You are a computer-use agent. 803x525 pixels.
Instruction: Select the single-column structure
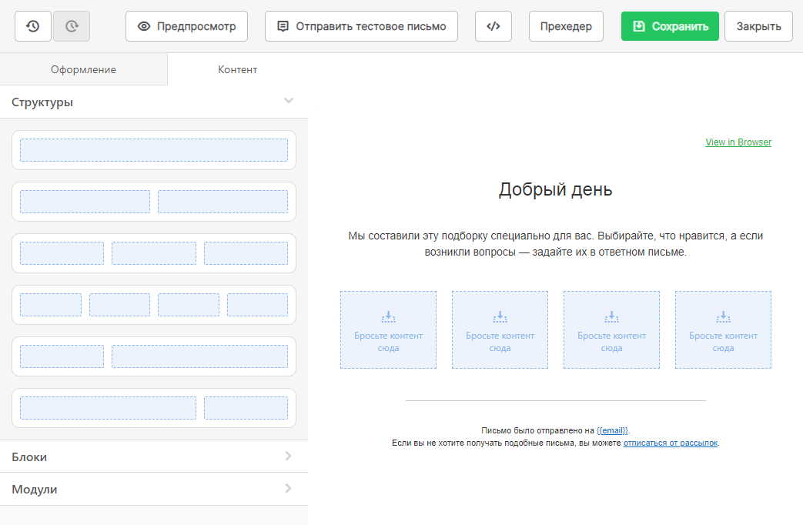tap(154, 150)
